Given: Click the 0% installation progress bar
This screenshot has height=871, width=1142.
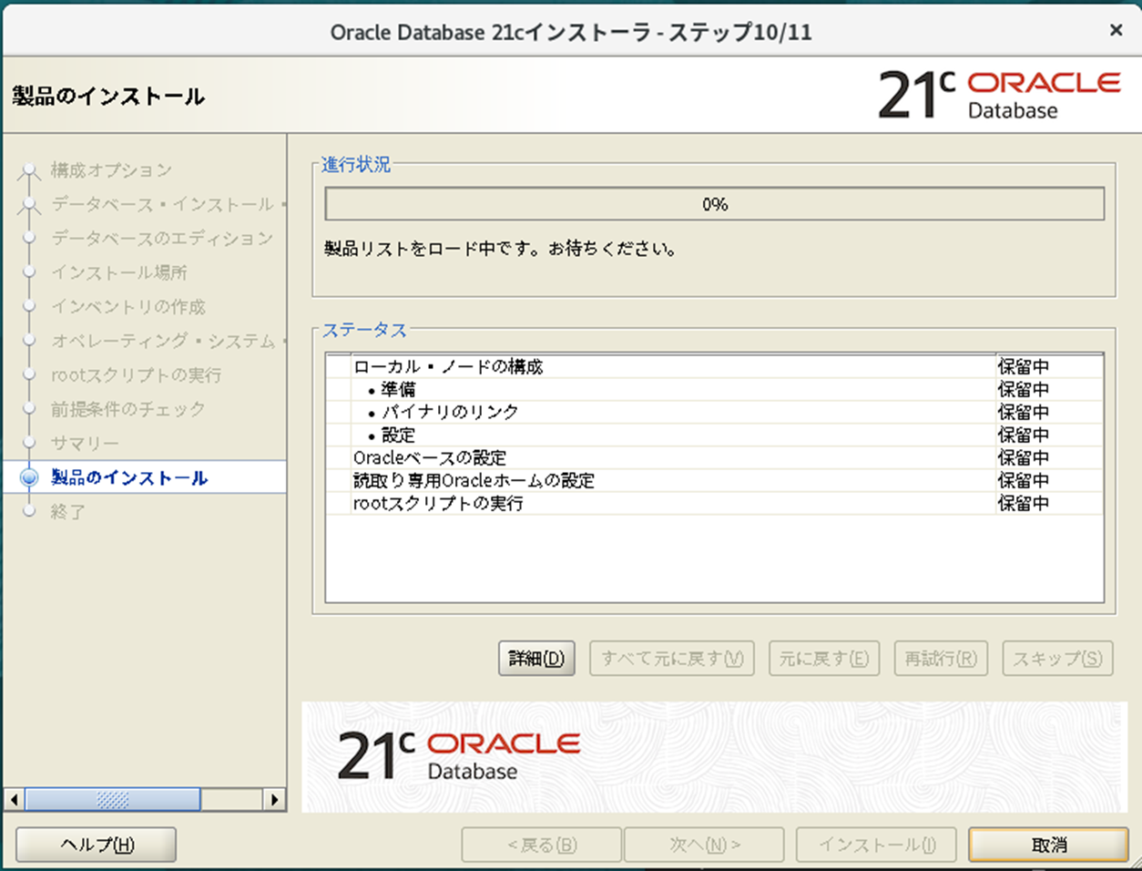Looking at the screenshot, I should pos(715,204).
